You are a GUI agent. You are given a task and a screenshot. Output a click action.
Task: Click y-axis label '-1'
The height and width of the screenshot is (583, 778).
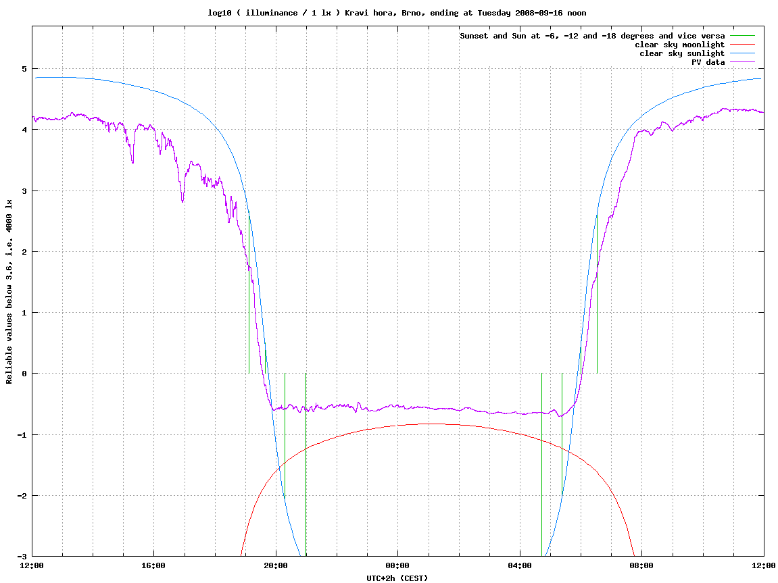click(x=22, y=435)
